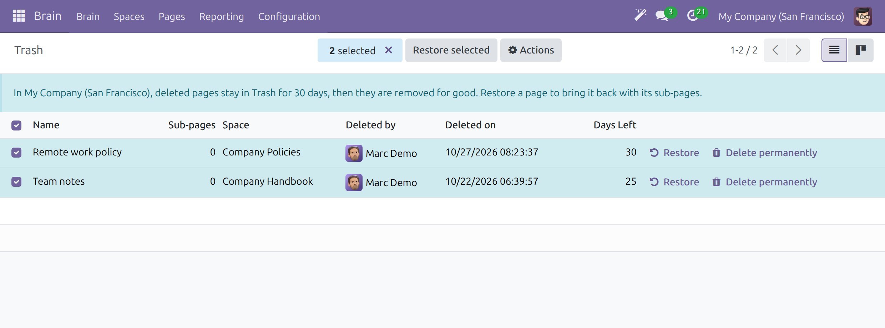This screenshot has width=885, height=328.
Task: Switch to kanban view icon
Action: 861,50
